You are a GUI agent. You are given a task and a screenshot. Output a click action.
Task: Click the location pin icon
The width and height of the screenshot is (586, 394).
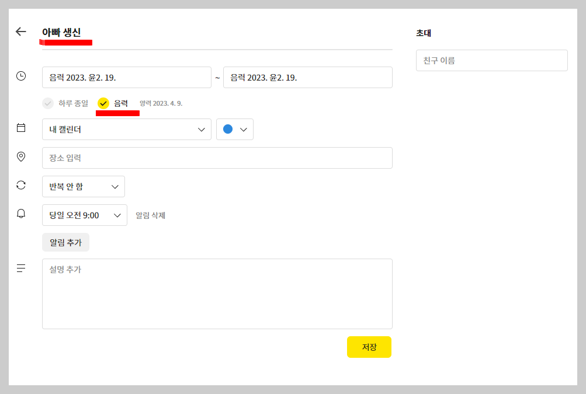click(21, 156)
